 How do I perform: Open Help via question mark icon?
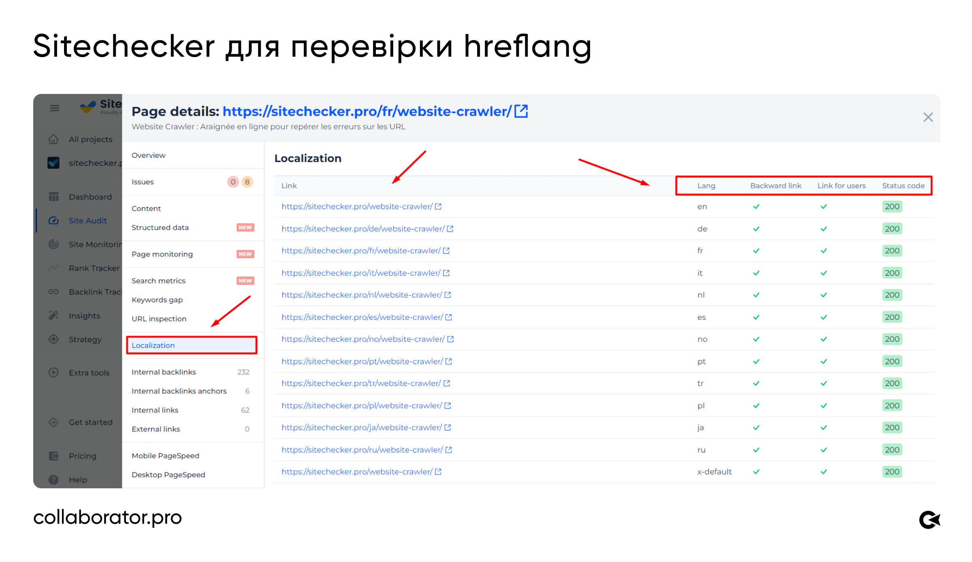click(53, 479)
